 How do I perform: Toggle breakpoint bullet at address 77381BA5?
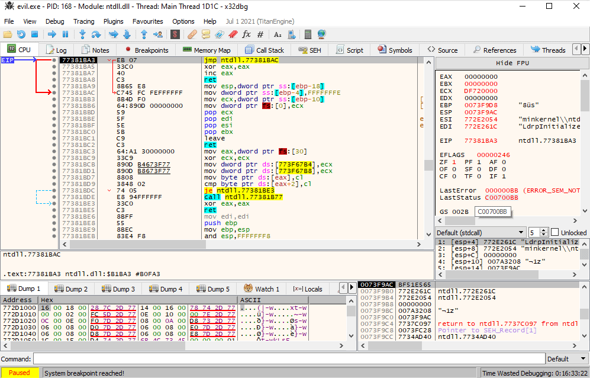54,67
